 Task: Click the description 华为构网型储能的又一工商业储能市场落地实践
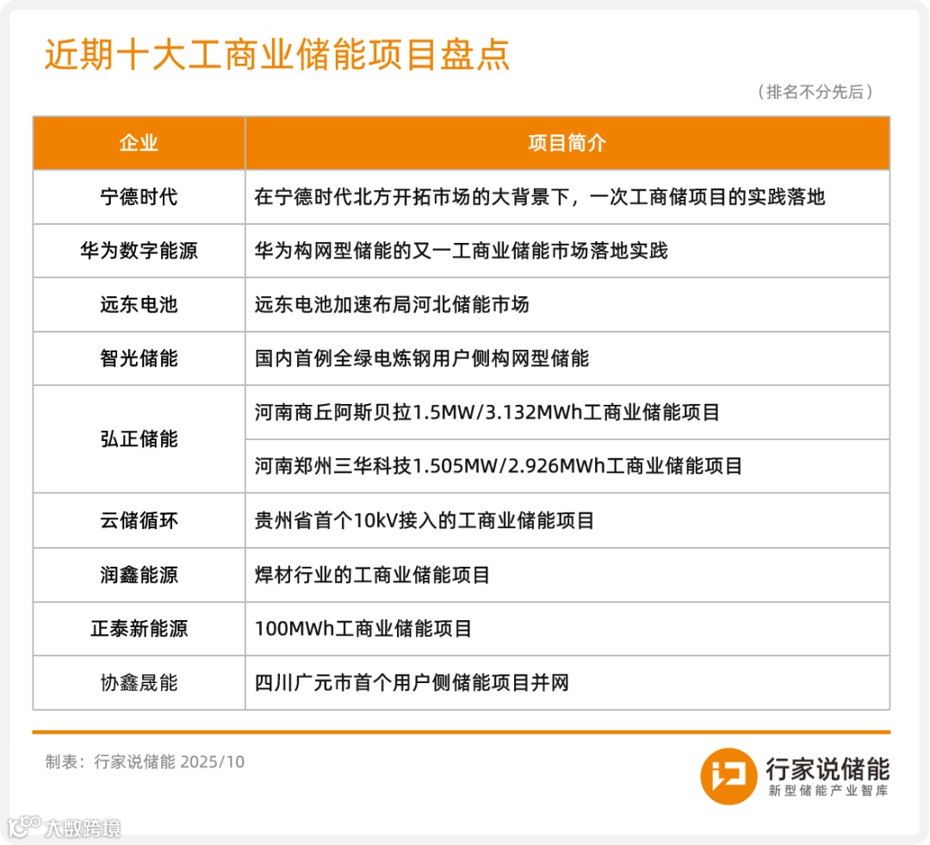click(461, 251)
